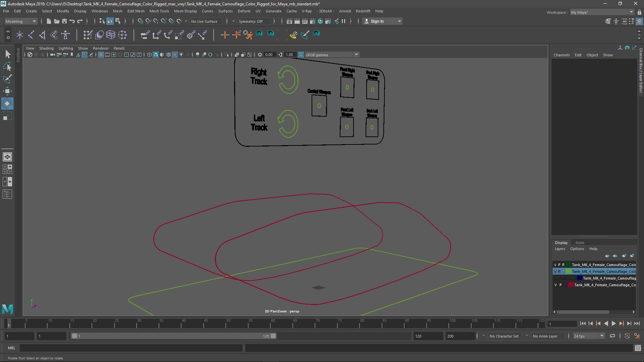Click the Redo arrow icon
Screen dimensions: 644x362
click(80, 21)
